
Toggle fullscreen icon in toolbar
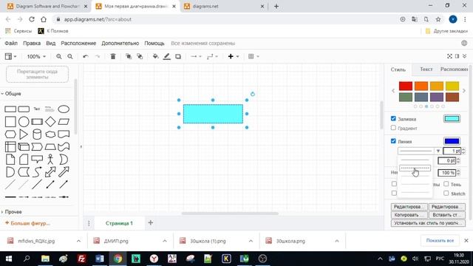click(x=449, y=56)
